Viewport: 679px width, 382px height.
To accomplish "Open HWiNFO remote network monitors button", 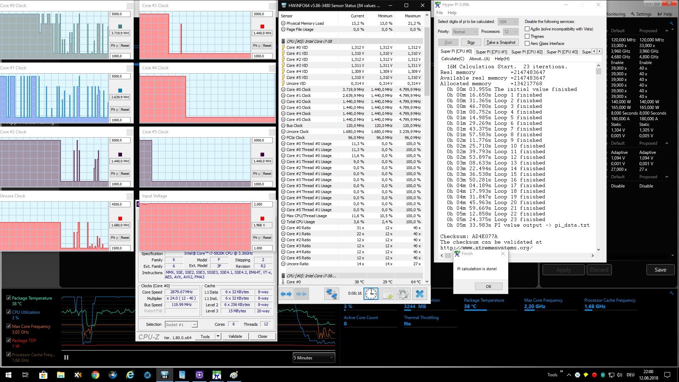I will [332, 294].
